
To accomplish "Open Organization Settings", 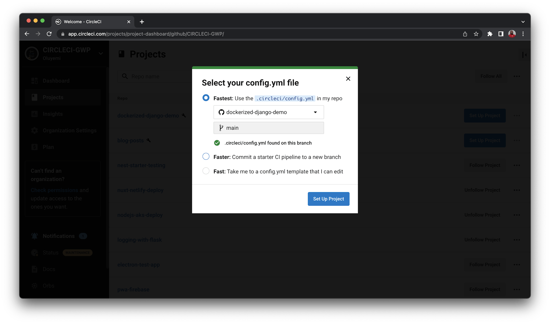I will click(x=69, y=130).
